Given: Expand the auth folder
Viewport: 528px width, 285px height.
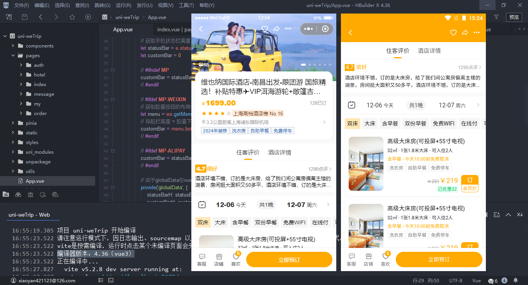Looking at the screenshot, I should click(21, 65).
